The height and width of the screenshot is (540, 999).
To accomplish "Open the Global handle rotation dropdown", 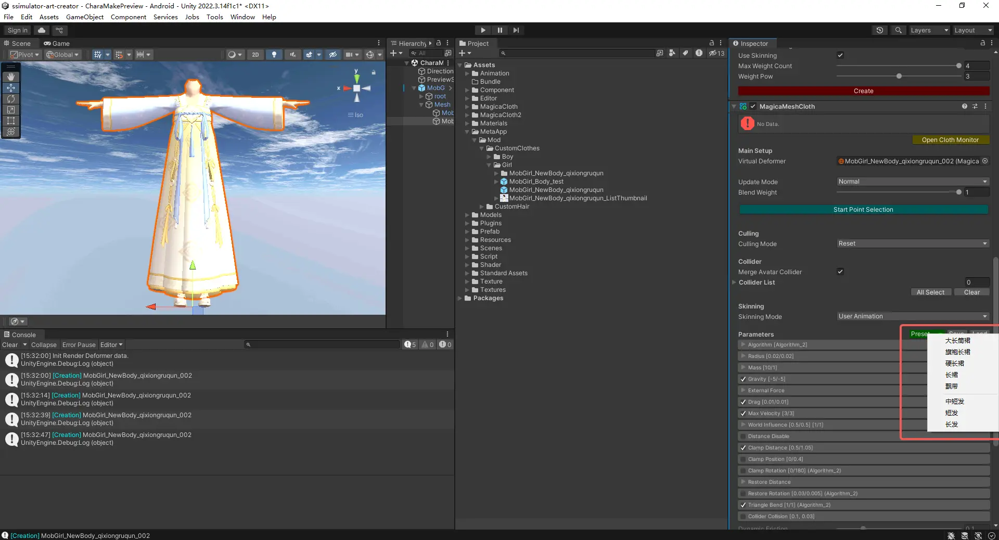I will (x=62, y=55).
